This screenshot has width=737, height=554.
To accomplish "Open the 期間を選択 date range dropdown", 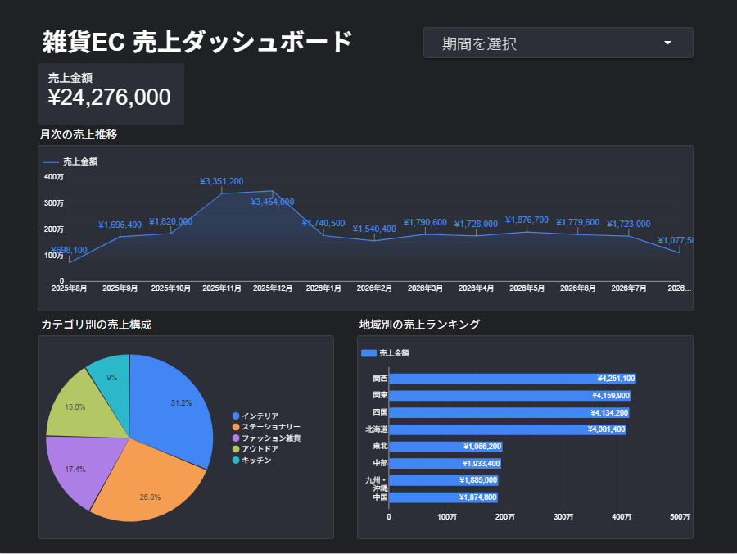I will (558, 43).
